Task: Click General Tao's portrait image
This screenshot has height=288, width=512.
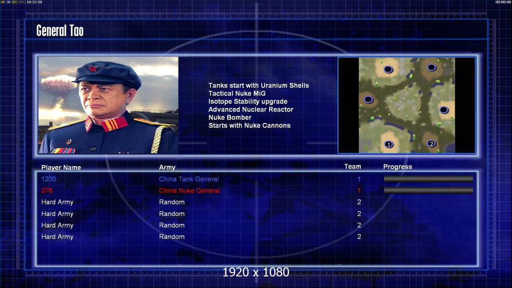Action: 109,105
